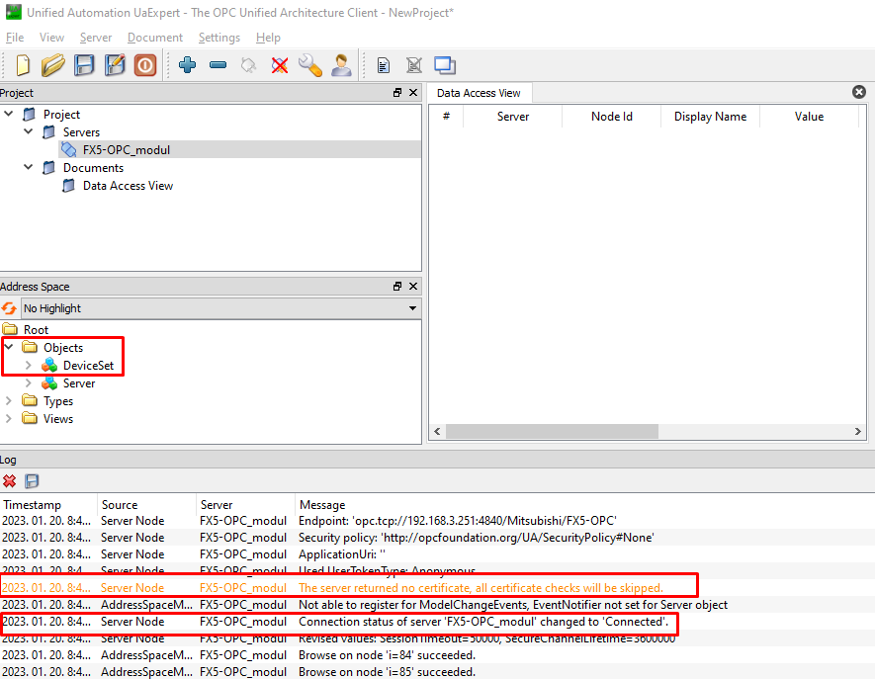875x679 pixels.
Task: Open server settings with the wrench icon
Action: coord(310,65)
